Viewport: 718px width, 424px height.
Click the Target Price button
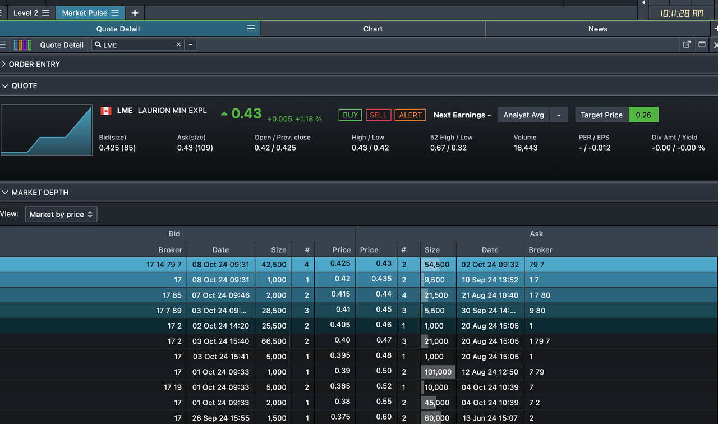tap(601, 115)
